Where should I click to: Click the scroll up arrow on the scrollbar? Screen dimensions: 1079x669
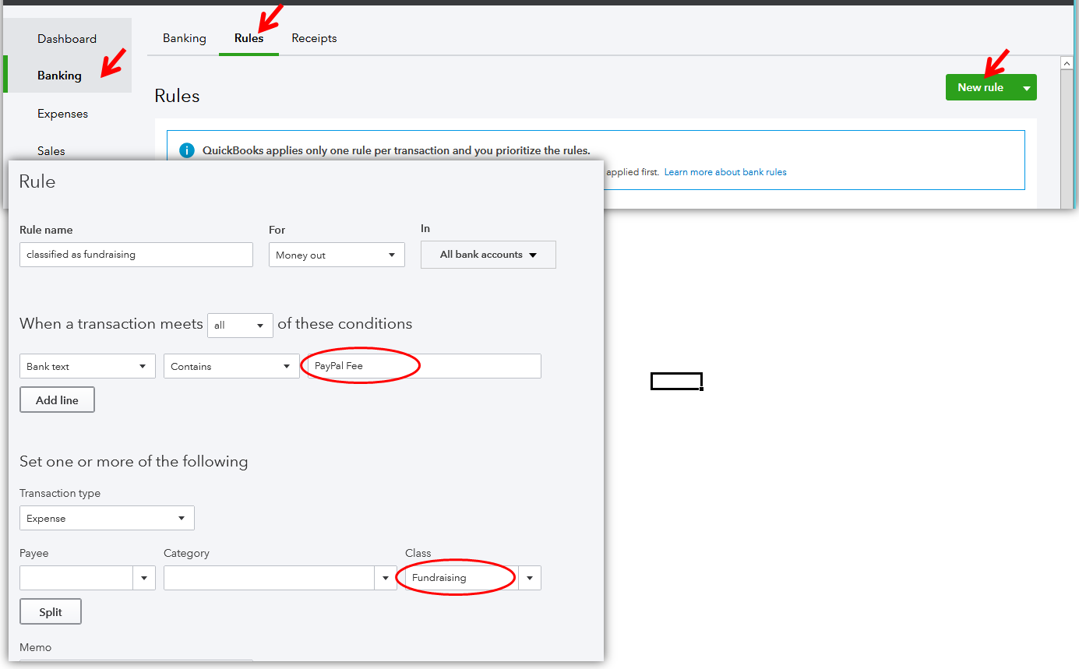point(1068,64)
